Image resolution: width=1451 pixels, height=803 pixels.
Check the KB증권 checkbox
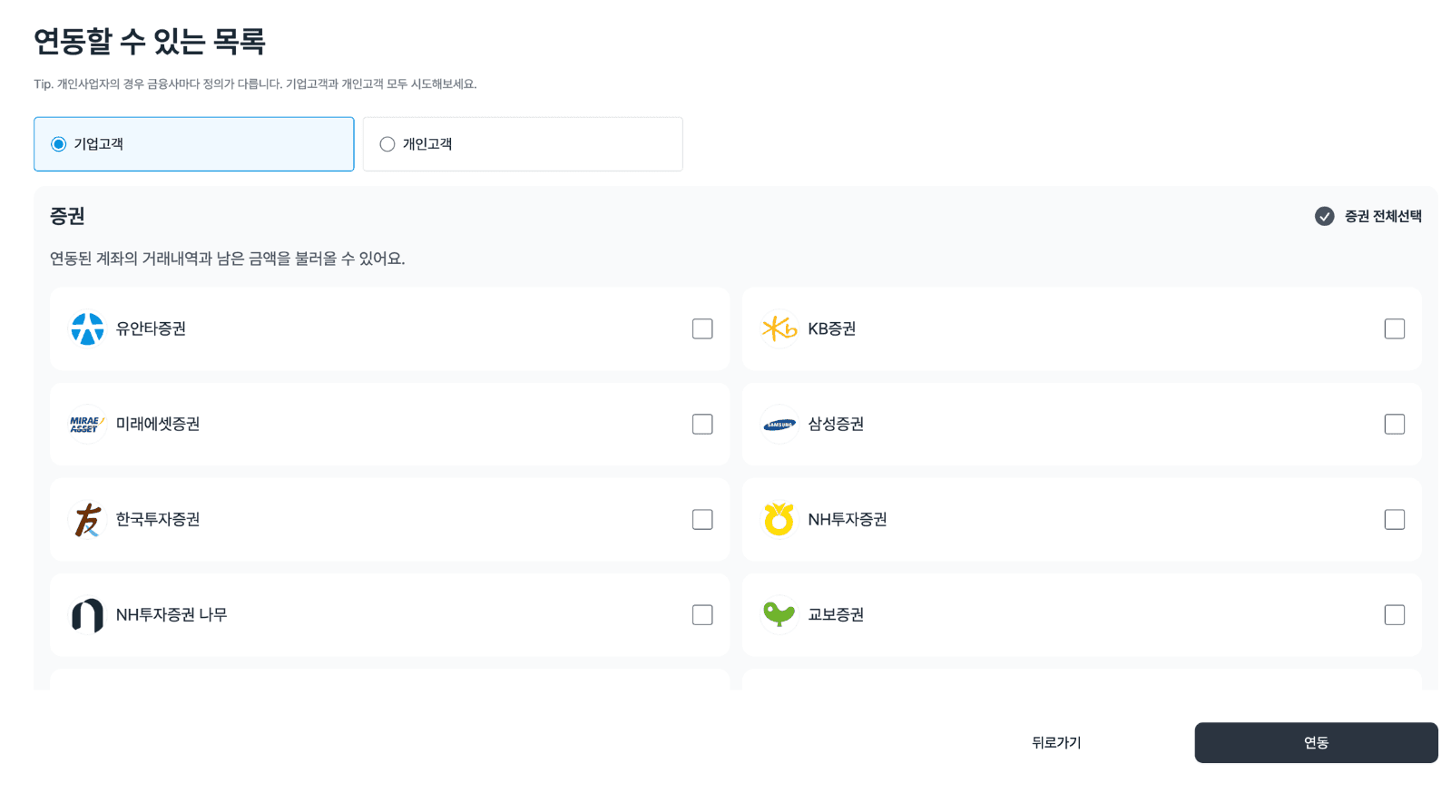(x=1395, y=328)
